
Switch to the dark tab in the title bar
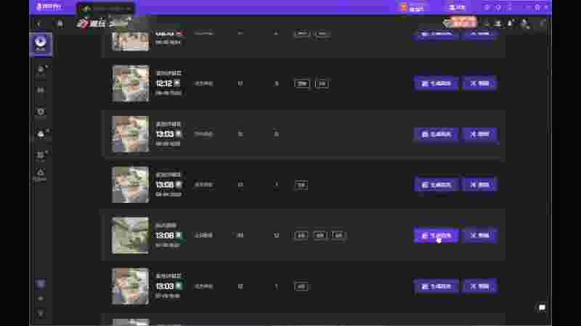tap(106, 9)
